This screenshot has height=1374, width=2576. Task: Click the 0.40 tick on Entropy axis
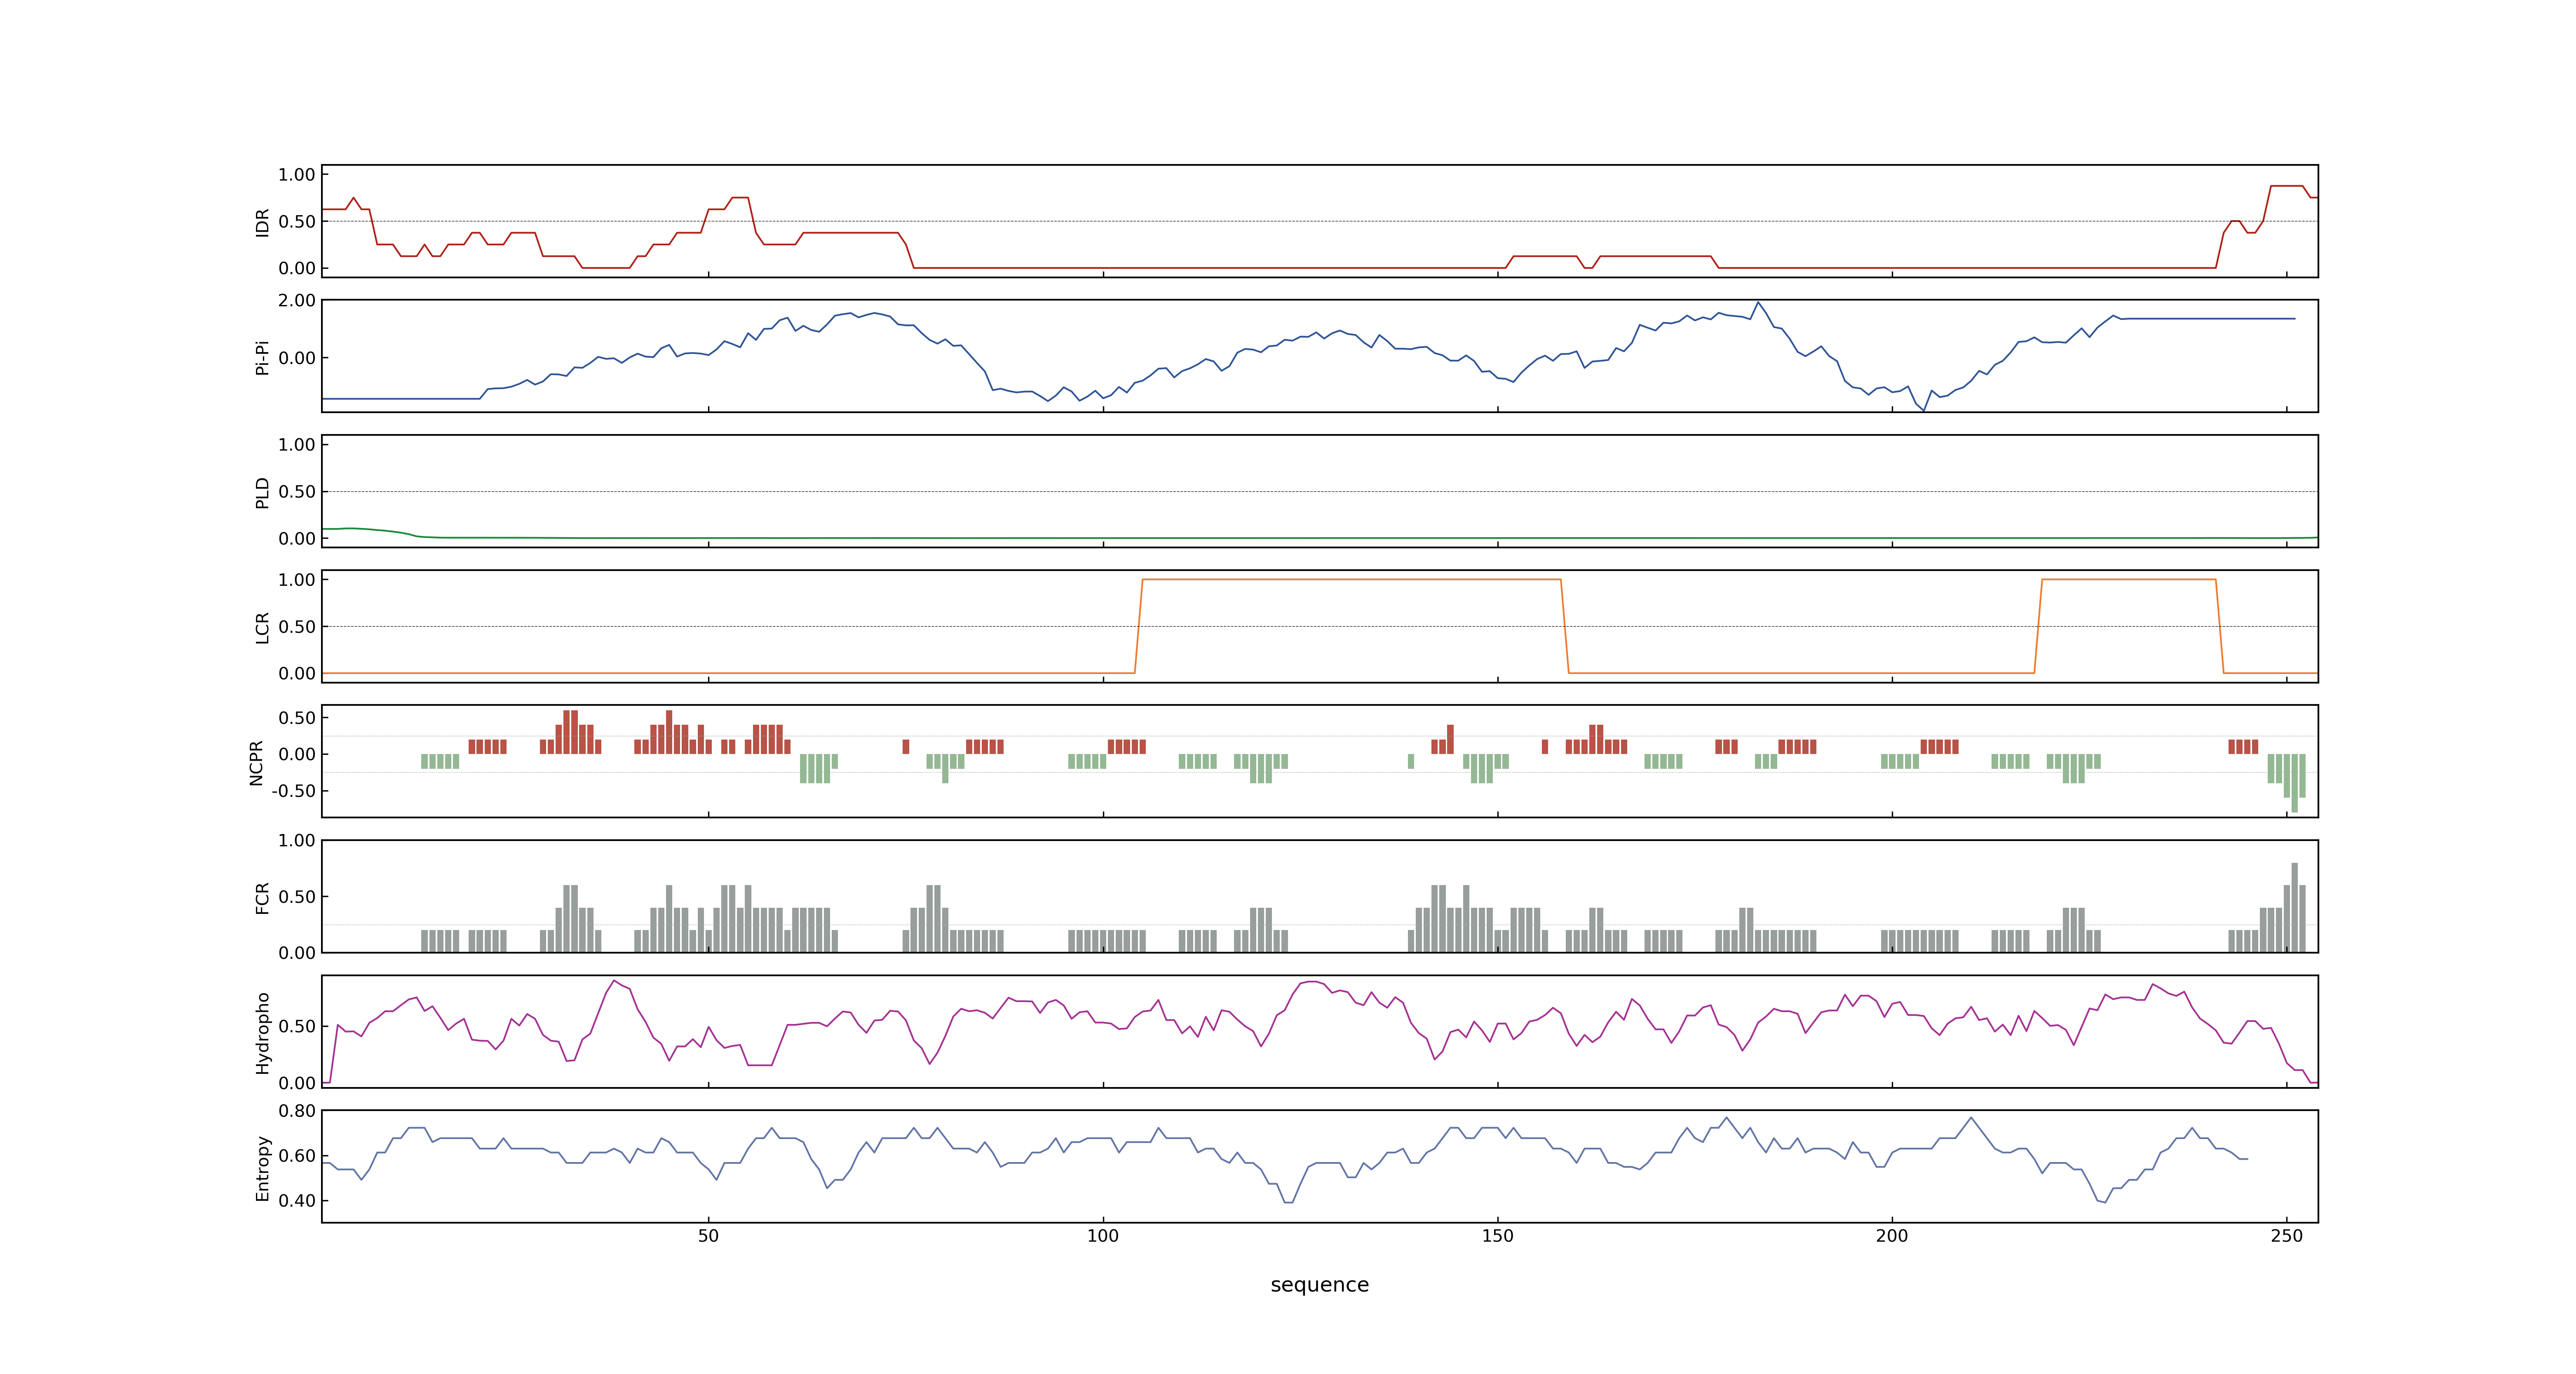[297, 1201]
